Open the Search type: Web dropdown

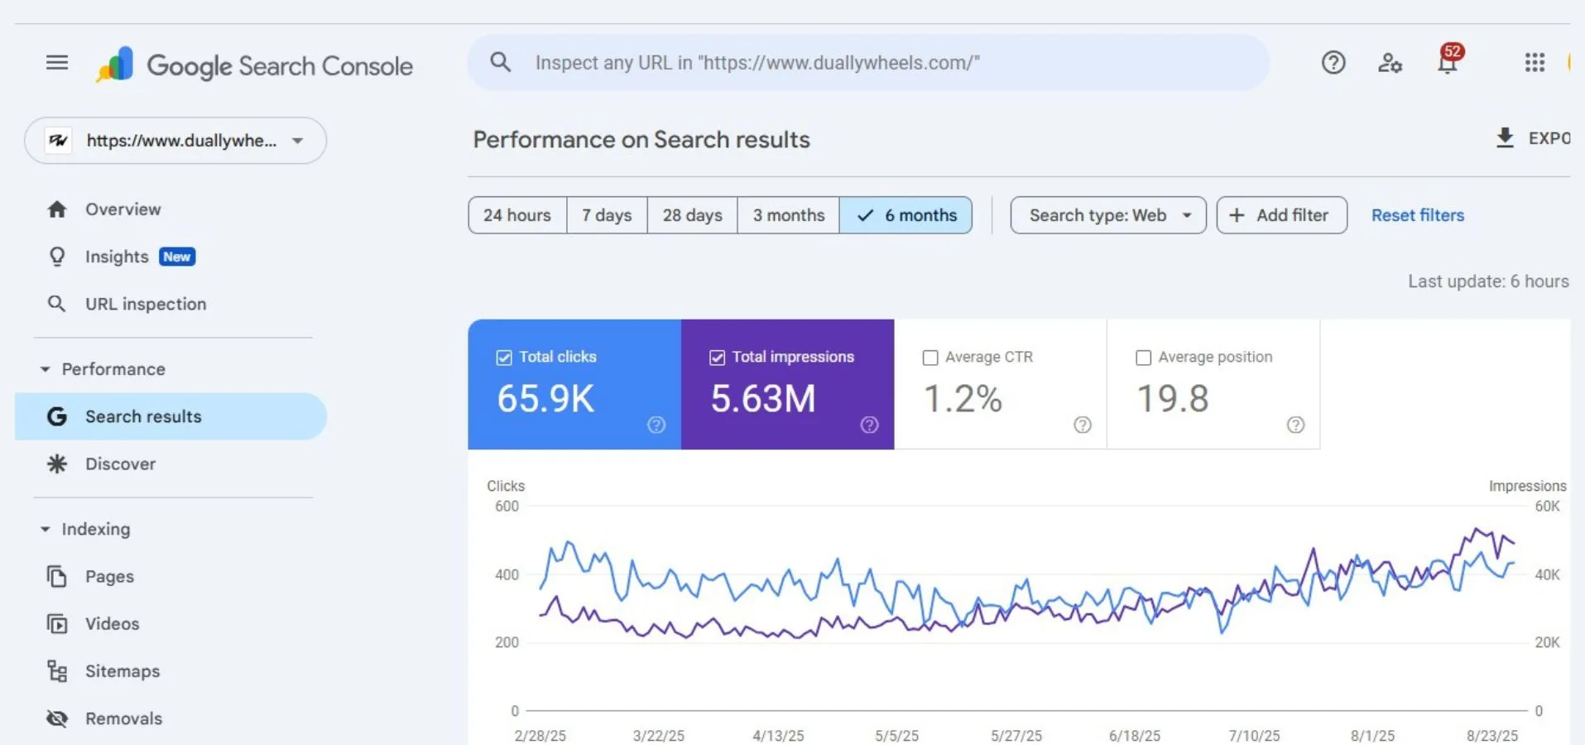1107,215
